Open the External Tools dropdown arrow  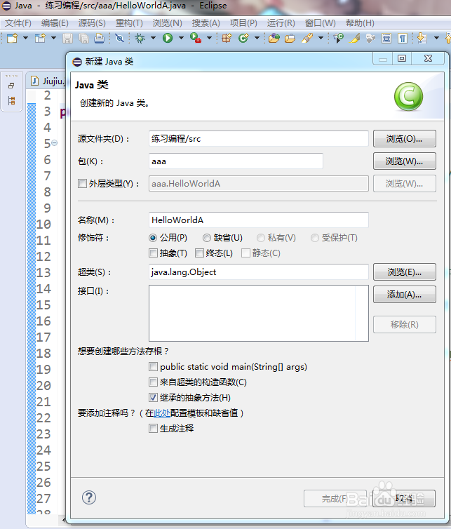pyautogui.click(x=209, y=38)
